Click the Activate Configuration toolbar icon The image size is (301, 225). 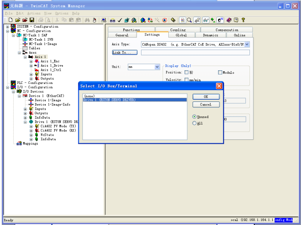pos(126,20)
